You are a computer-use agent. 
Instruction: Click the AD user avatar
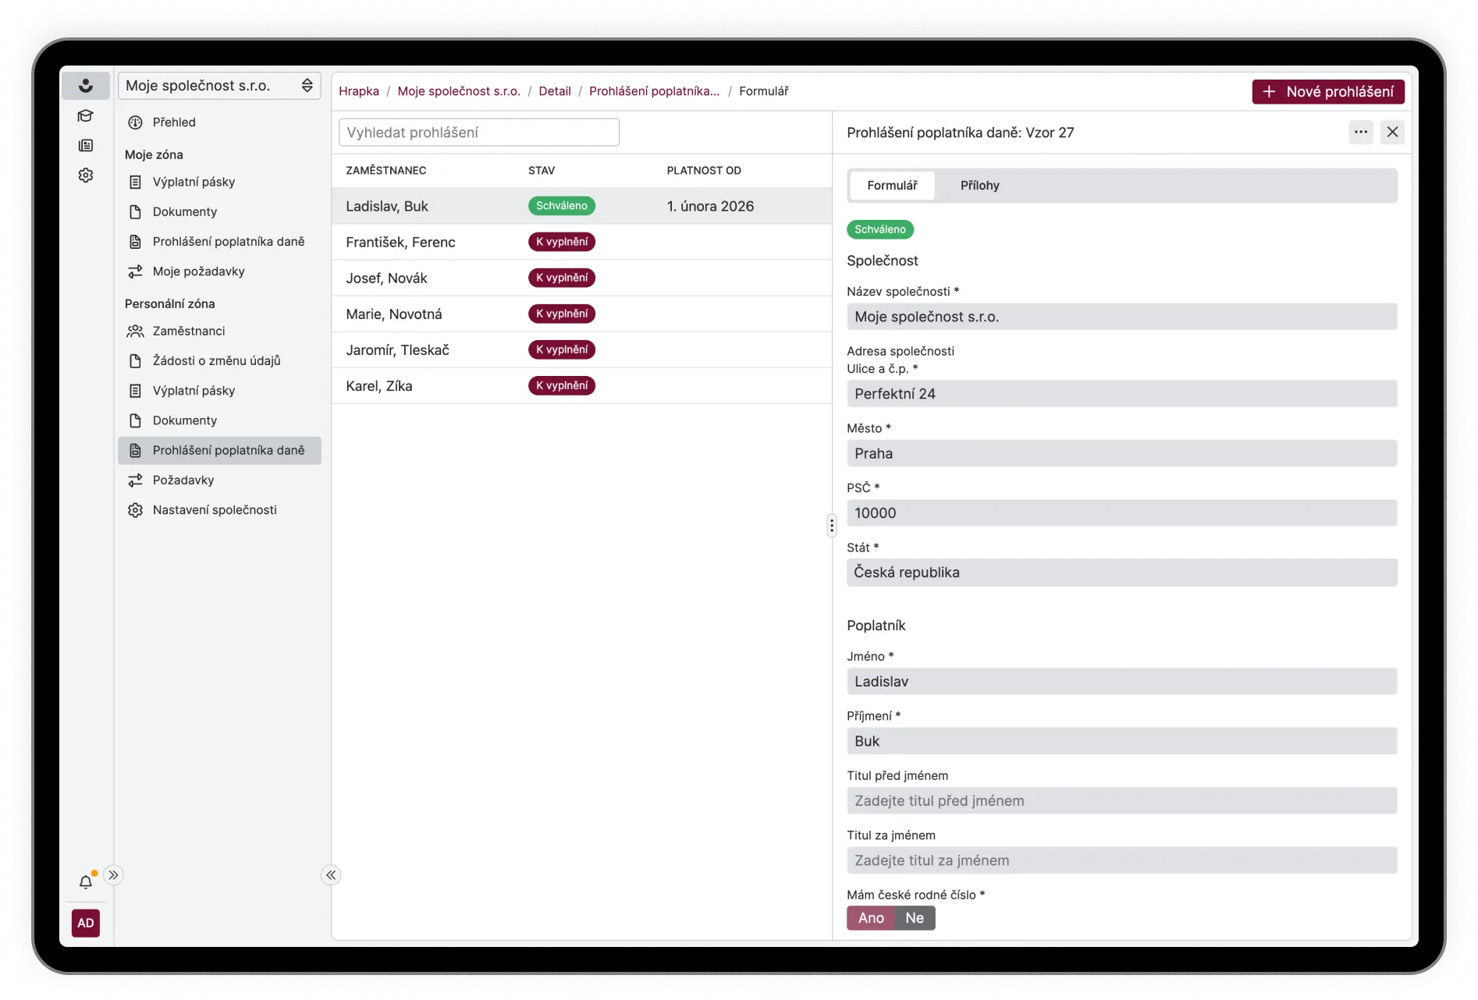coord(86,923)
